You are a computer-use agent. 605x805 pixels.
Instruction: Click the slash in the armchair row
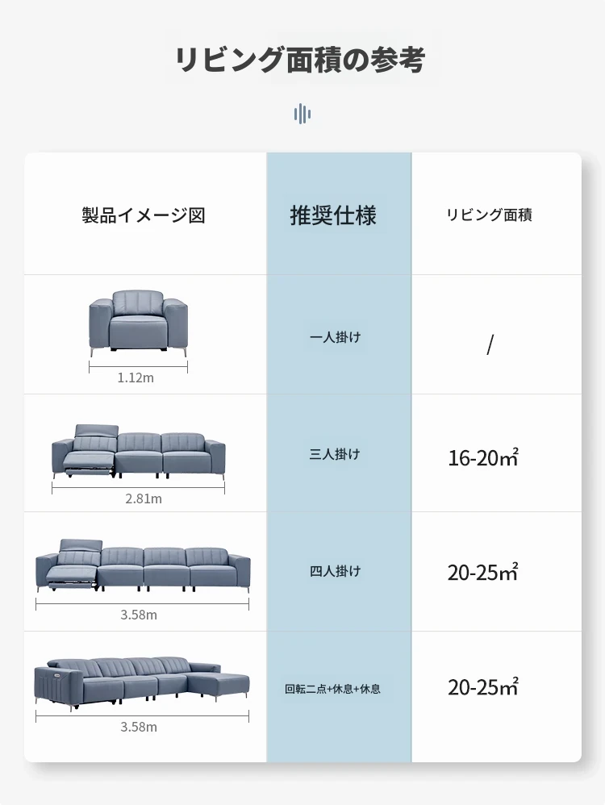(x=490, y=344)
